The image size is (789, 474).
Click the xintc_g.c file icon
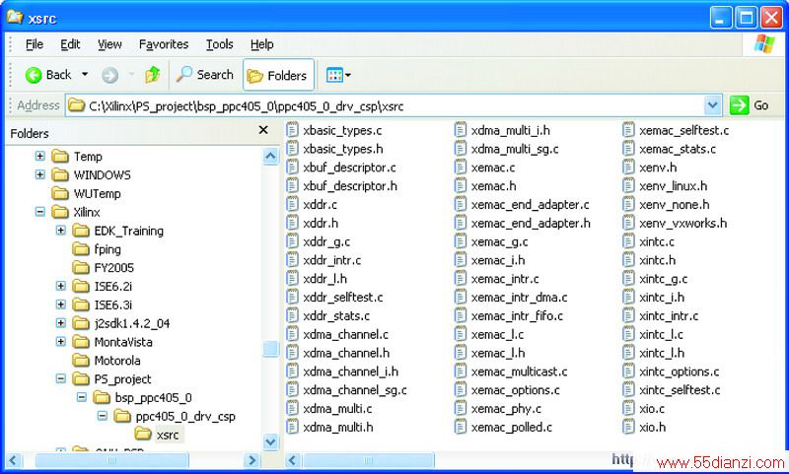(x=628, y=279)
